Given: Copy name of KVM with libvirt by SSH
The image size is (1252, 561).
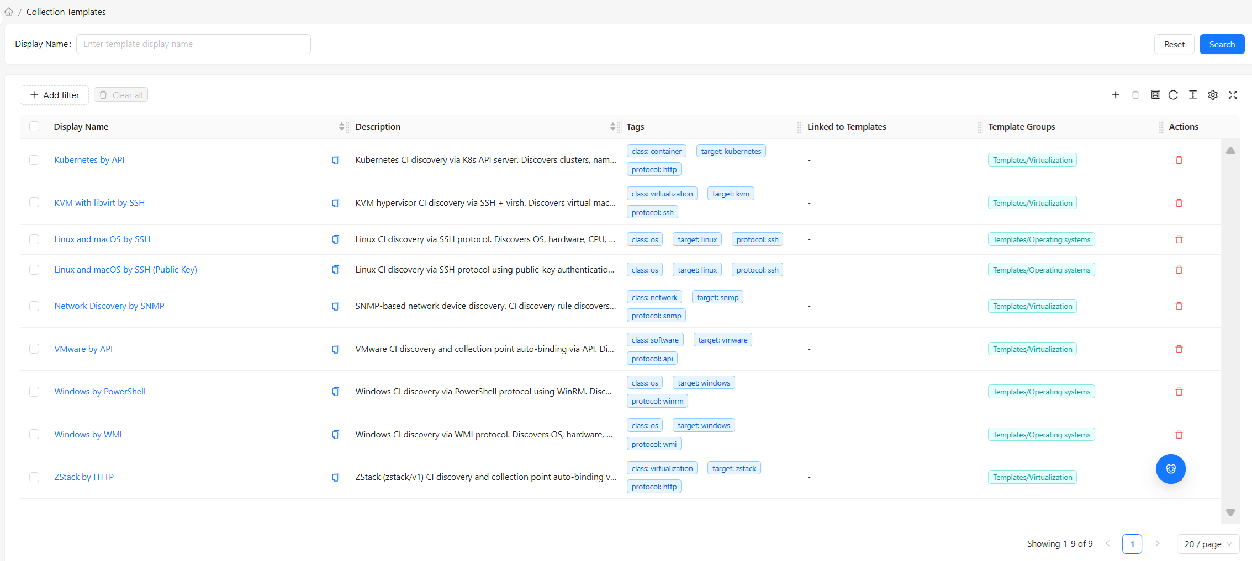Looking at the screenshot, I should coord(335,203).
